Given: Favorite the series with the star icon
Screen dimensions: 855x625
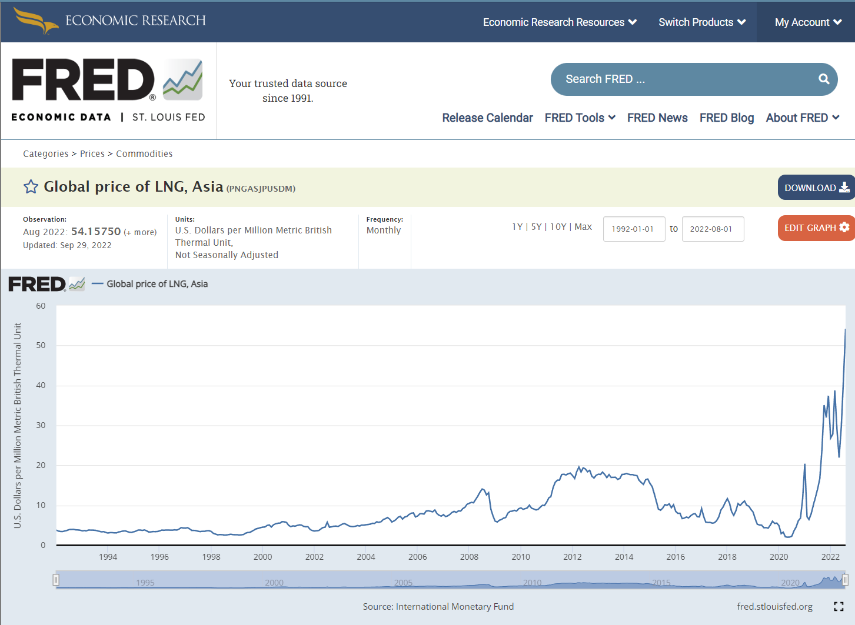Looking at the screenshot, I should tap(31, 187).
